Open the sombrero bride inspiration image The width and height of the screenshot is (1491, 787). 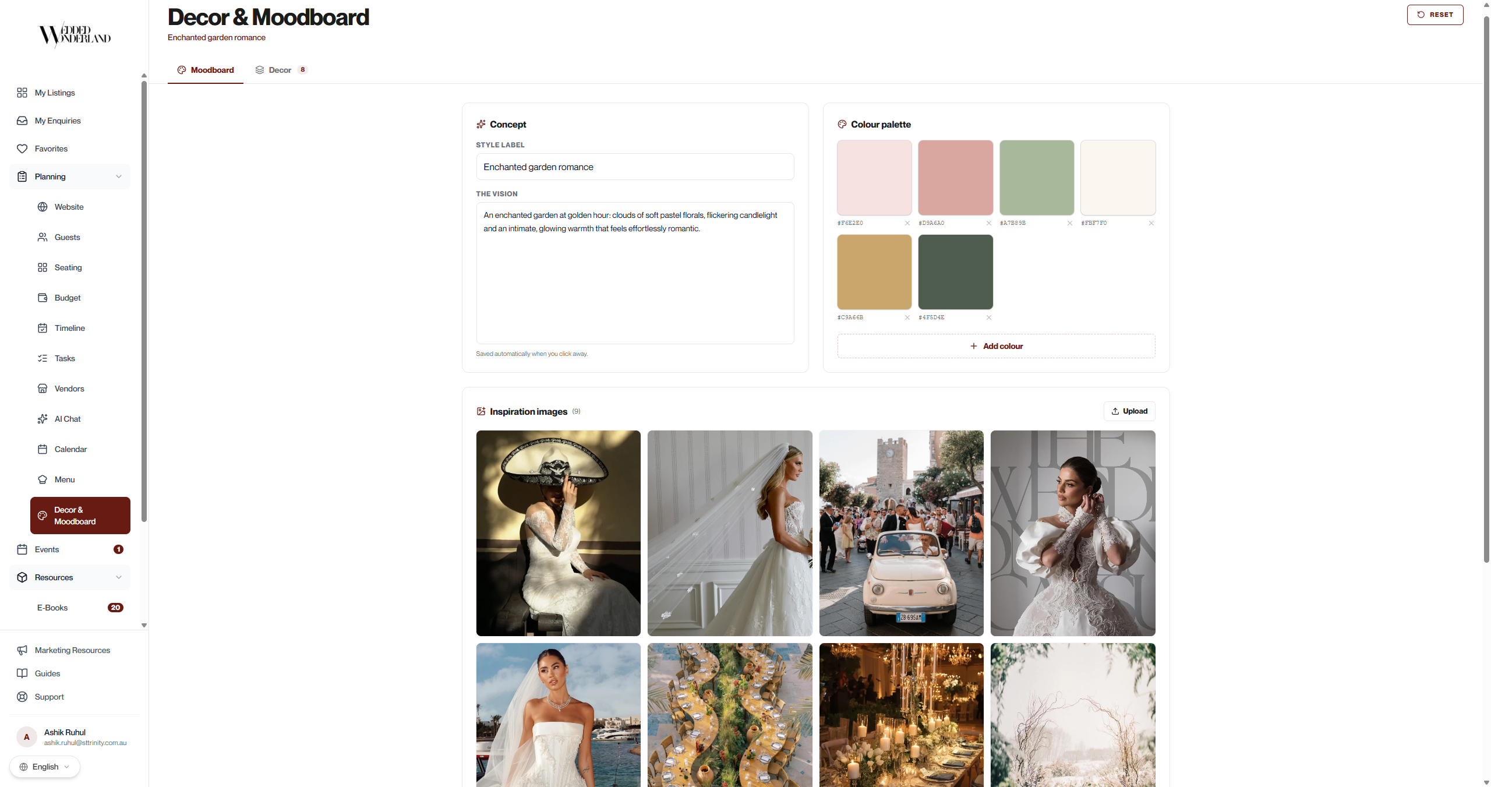point(559,533)
